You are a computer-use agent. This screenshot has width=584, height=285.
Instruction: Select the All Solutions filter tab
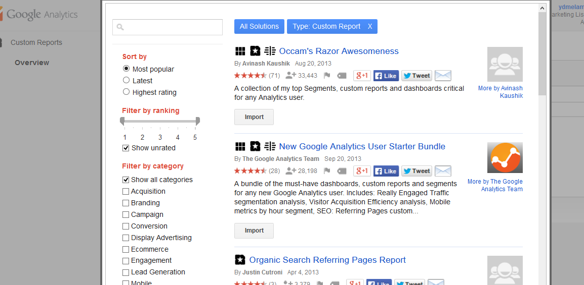coord(259,26)
